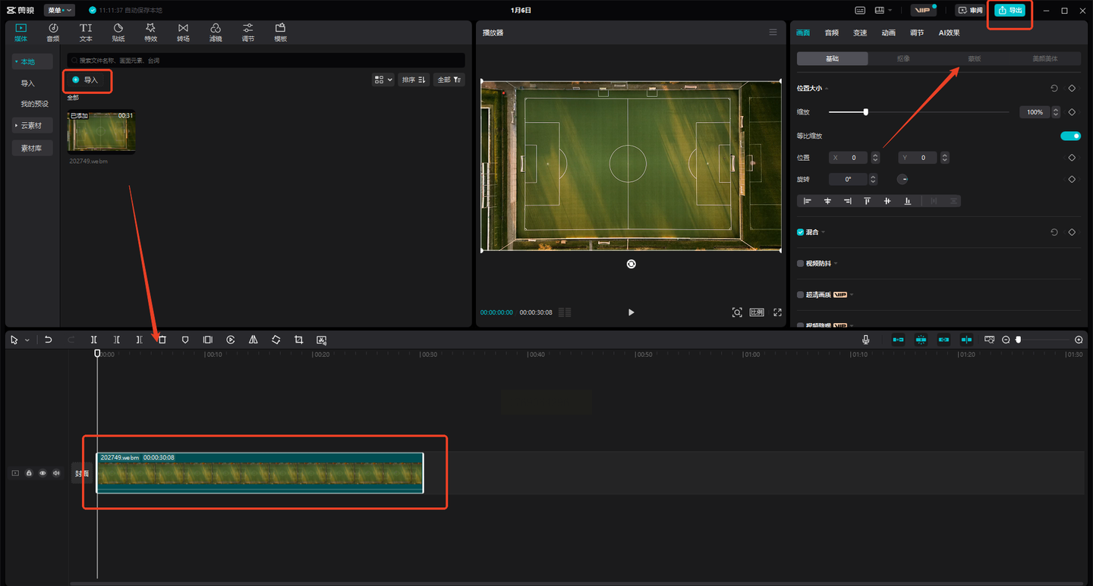Select the crop tool in timeline toolbar

(298, 340)
